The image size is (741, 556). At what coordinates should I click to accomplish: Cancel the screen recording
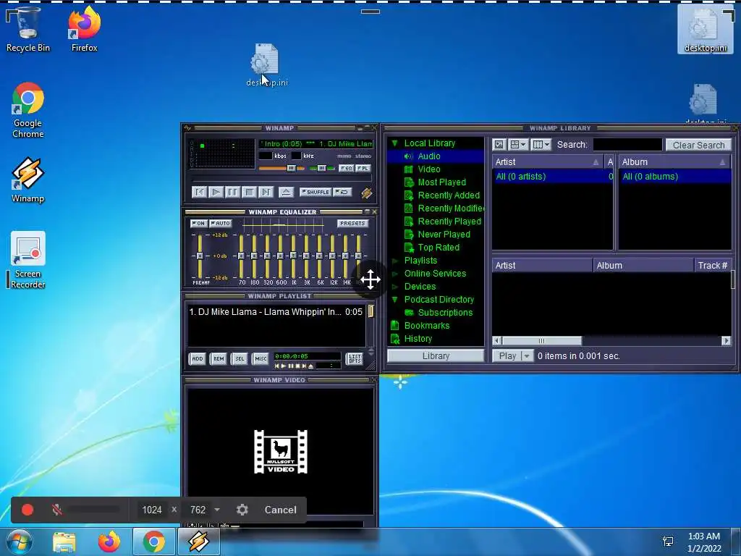pyautogui.click(x=280, y=510)
